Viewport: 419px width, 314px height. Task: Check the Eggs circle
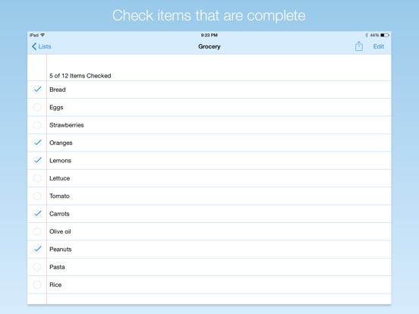37,108
